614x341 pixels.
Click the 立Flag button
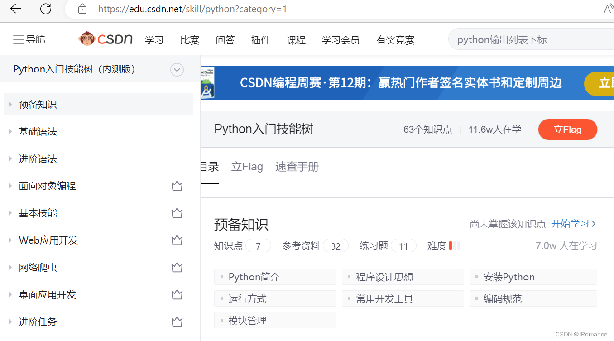[567, 130]
